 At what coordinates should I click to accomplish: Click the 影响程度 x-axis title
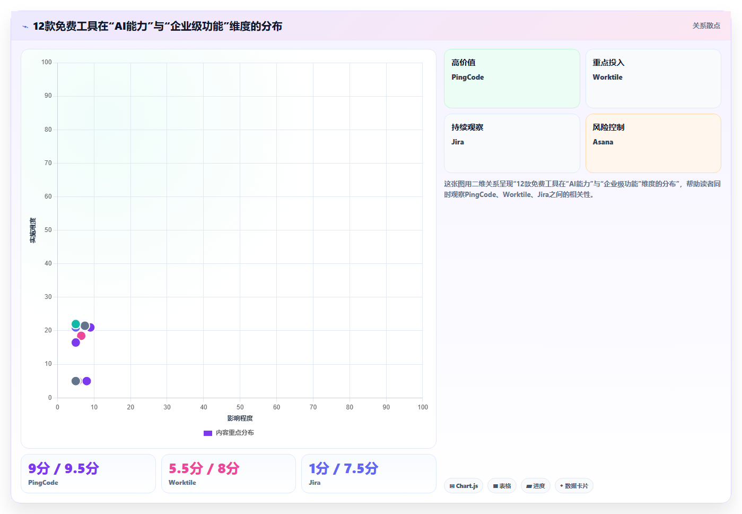240,418
